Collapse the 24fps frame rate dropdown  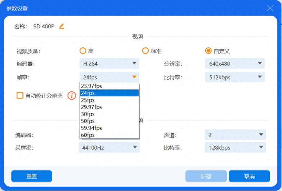[x=109, y=77]
